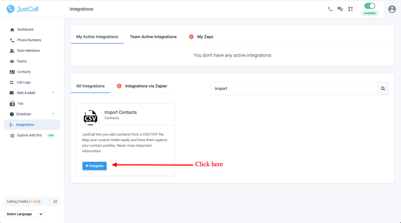Expand the Scheduler submenu arrow
The width and height of the screenshot is (401, 223).
tap(53, 114)
